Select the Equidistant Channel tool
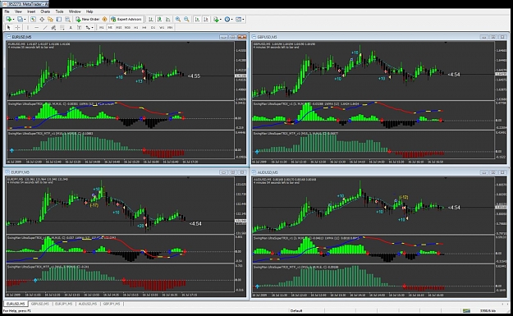 pyautogui.click(x=53, y=28)
